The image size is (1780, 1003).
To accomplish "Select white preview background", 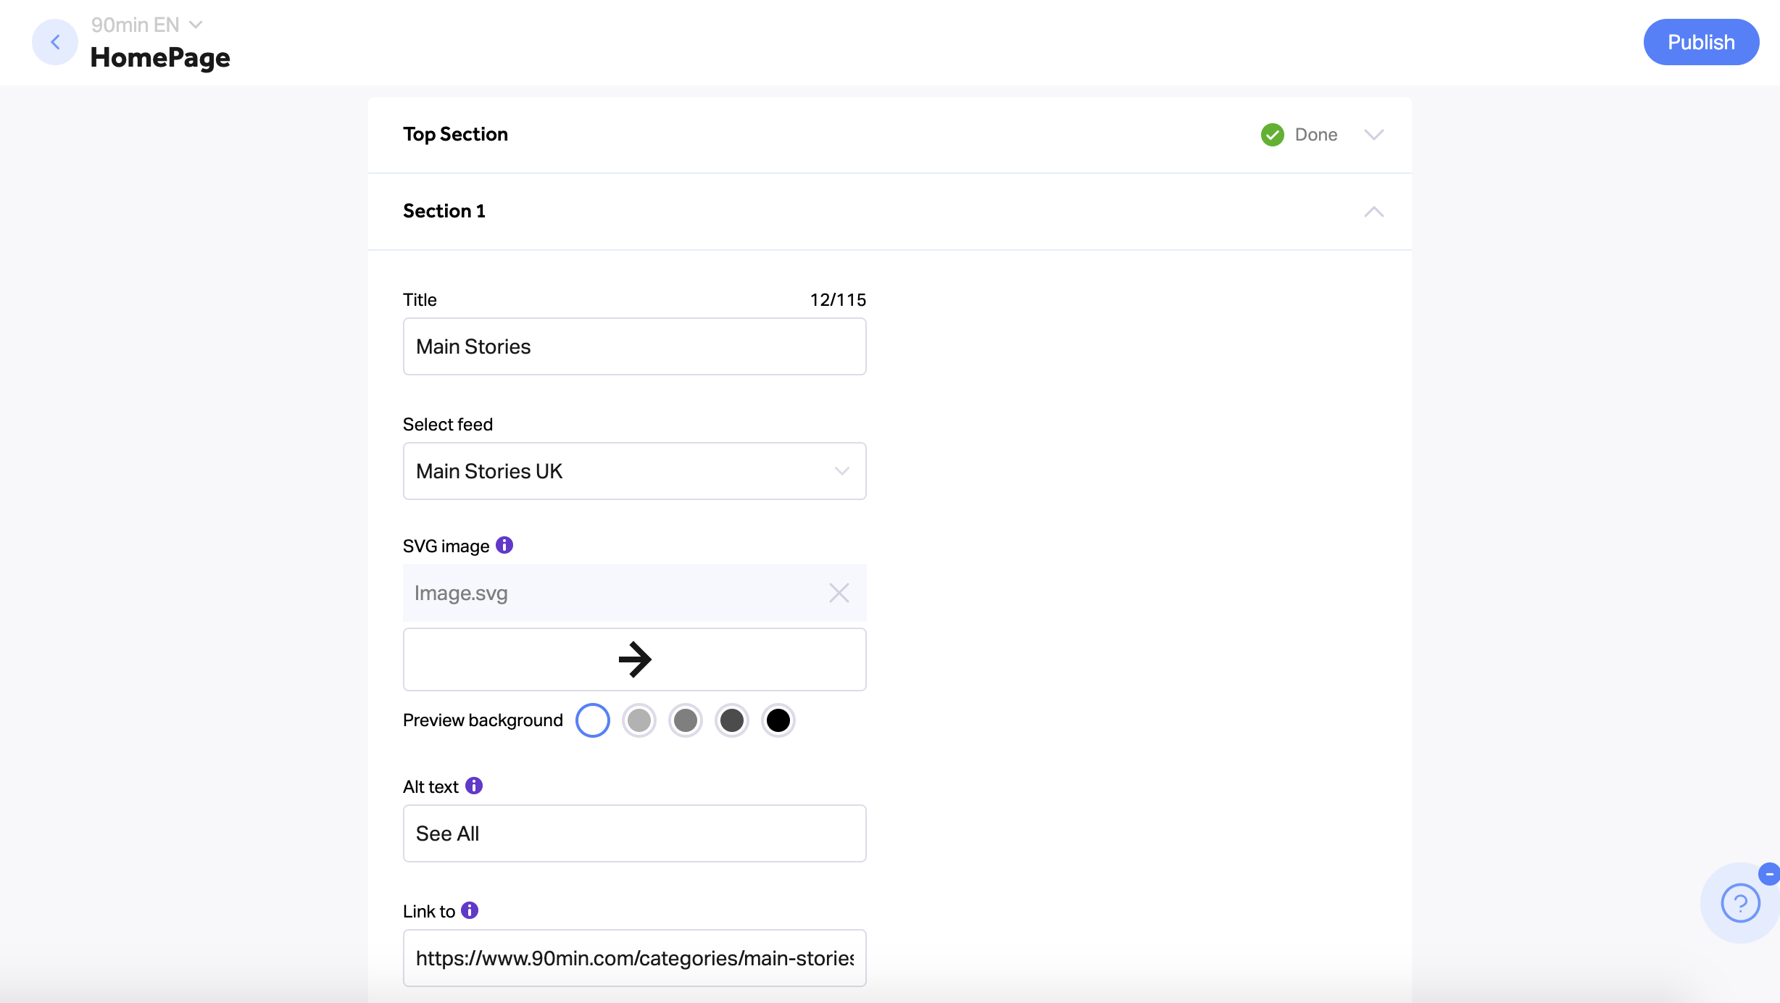I will coord(593,720).
